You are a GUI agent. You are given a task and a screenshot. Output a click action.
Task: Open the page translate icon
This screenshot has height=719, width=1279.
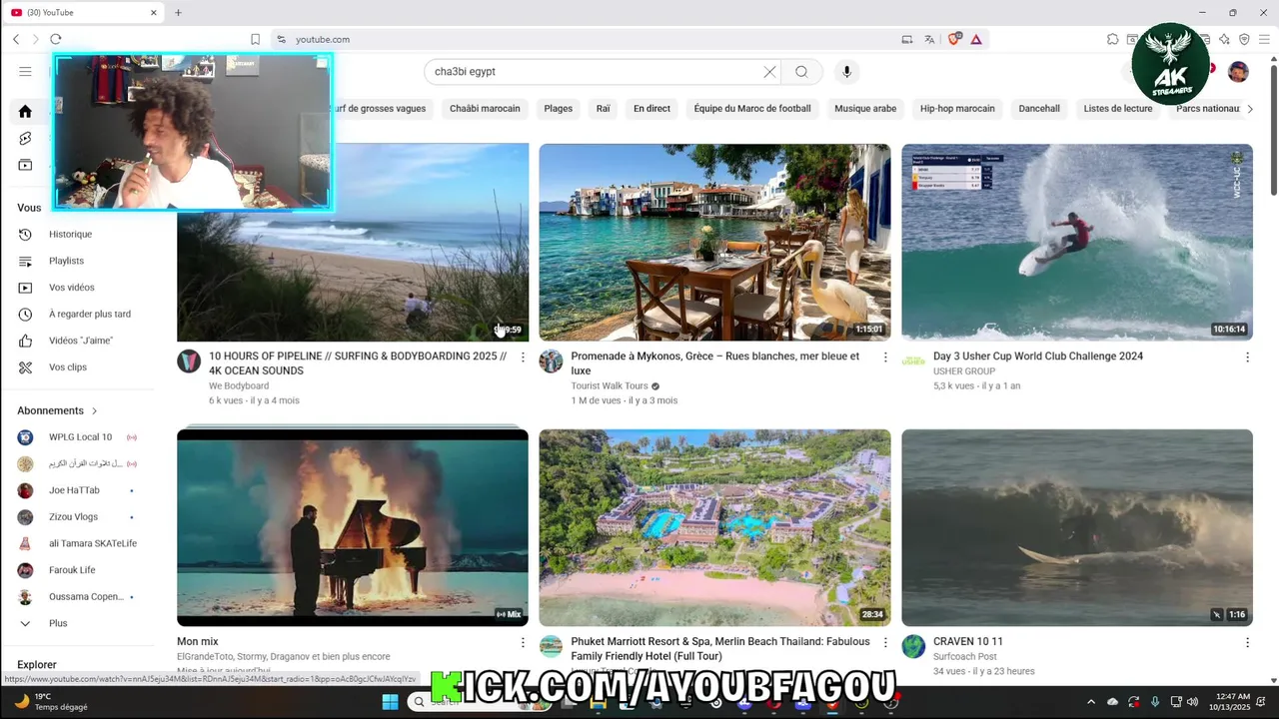pyautogui.click(x=929, y=39)
